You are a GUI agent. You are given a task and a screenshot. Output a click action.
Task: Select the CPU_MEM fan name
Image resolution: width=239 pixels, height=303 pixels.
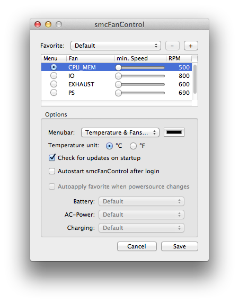(82, 67)
